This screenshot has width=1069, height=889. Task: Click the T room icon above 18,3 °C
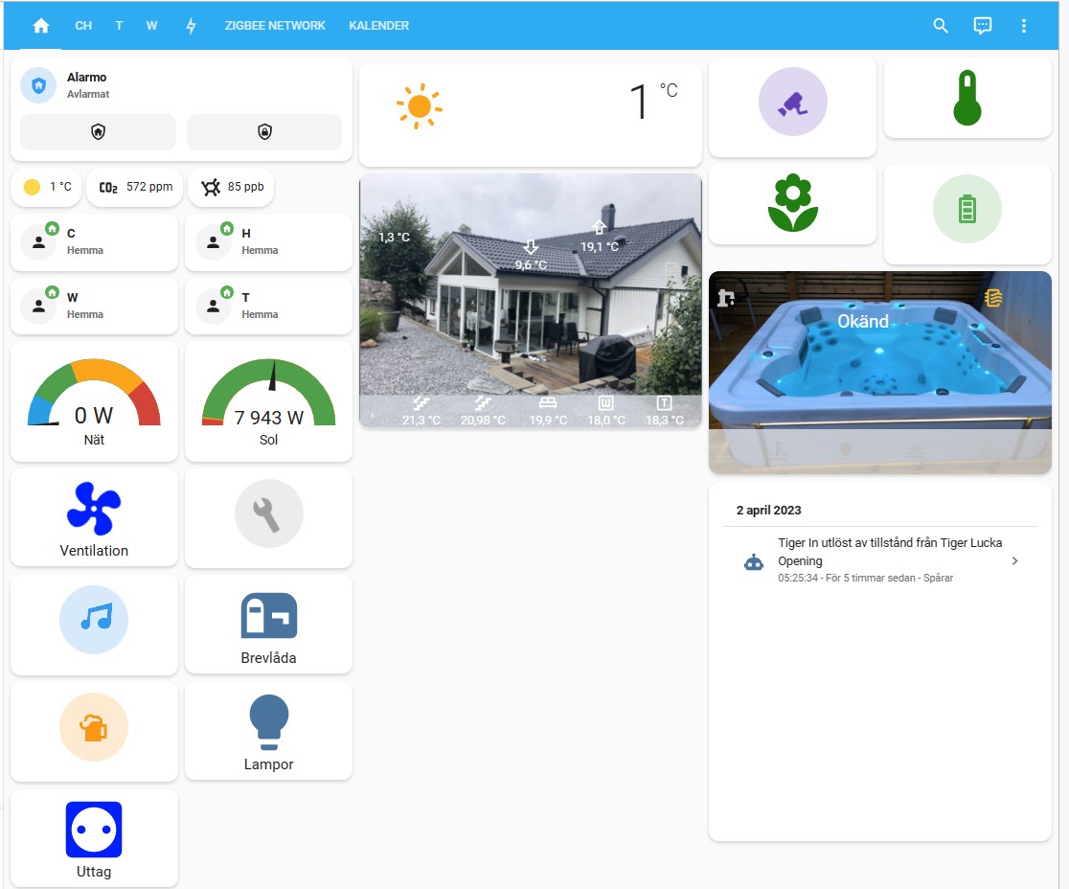pyautogui.click(x=664, y=403)
